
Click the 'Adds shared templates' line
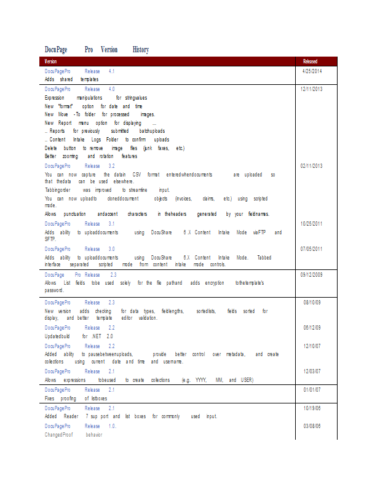pyautogui.click(x=71, y=79)
